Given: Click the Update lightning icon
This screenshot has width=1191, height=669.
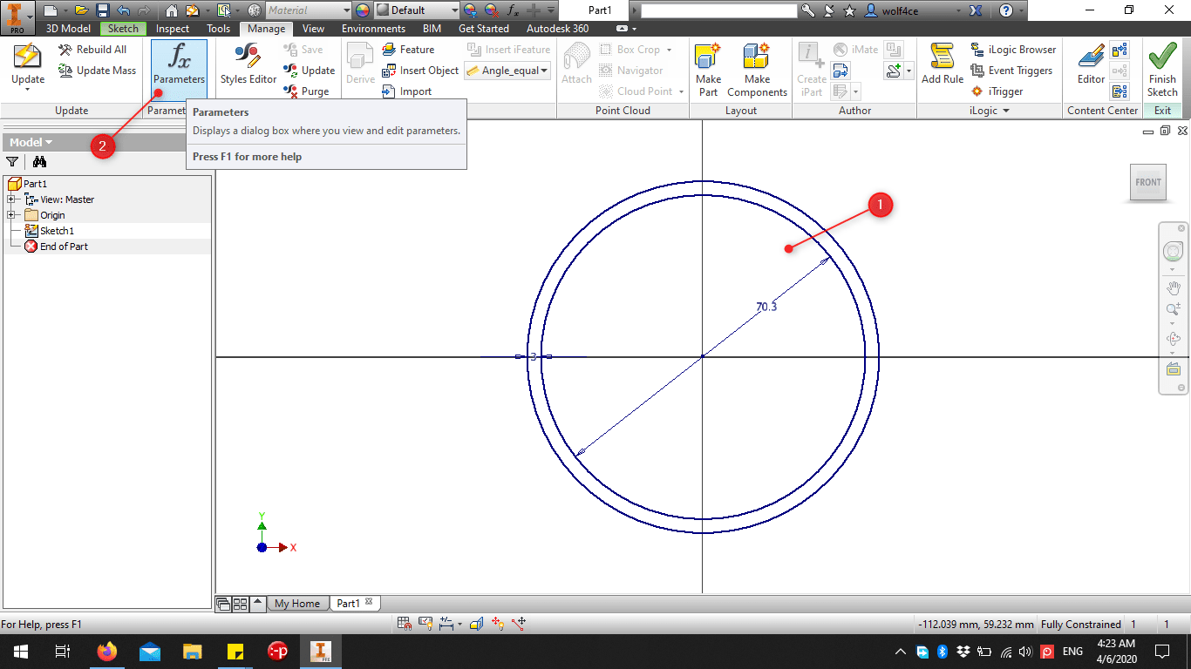Looking at the screenshot, I should (28, 57).
